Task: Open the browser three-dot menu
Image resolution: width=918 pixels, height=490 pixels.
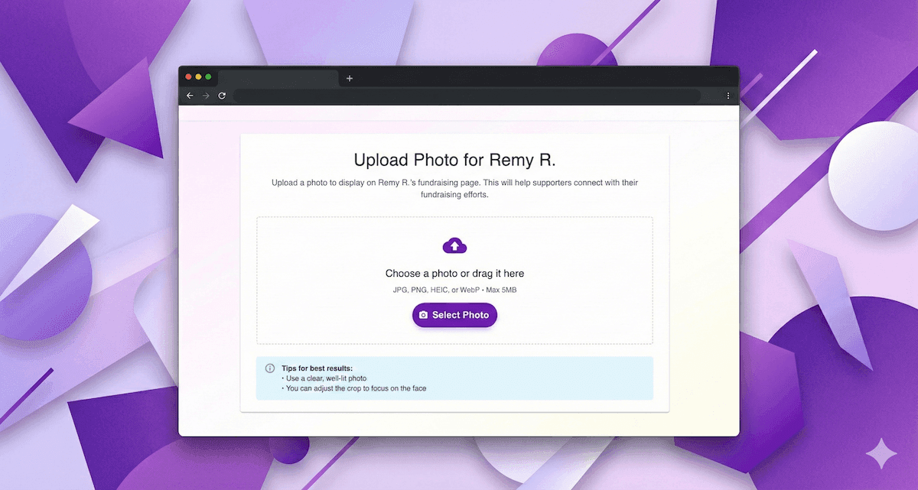Action: (728, 96)
